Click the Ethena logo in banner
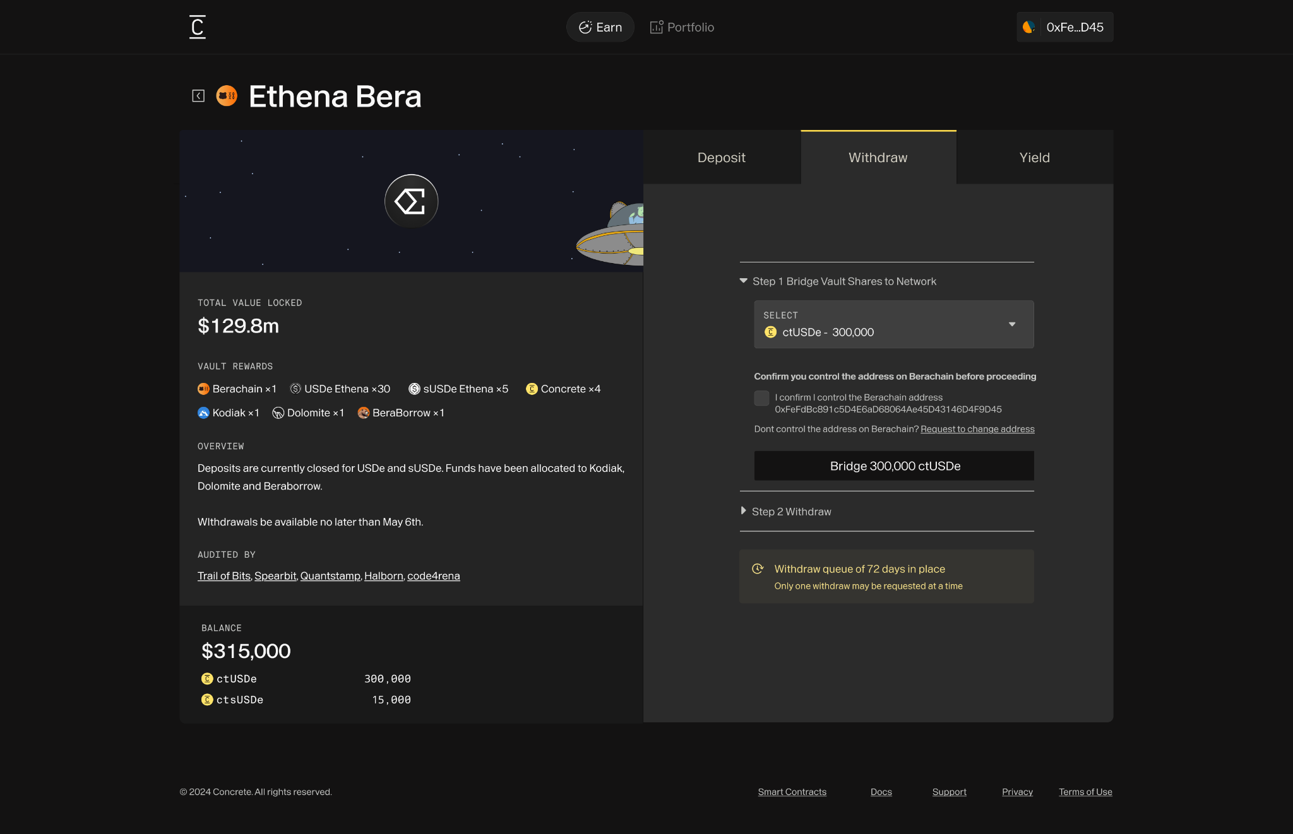The width and height of the screenshot is (1293, 834). click(x=412, y=201)
